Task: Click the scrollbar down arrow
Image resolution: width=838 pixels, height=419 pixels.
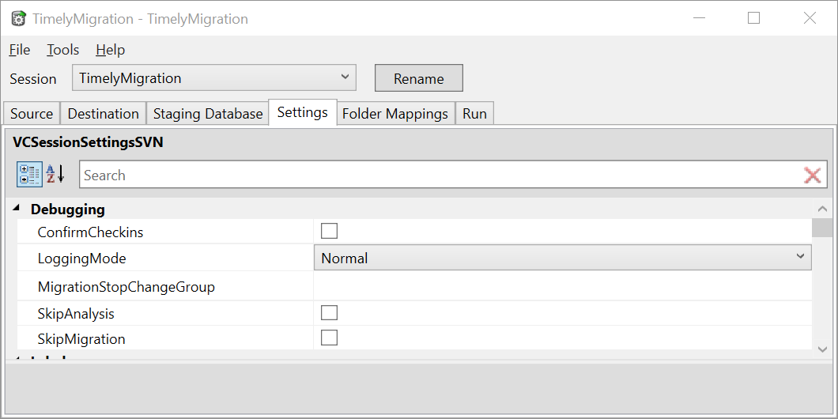Action: click(822, 349)
